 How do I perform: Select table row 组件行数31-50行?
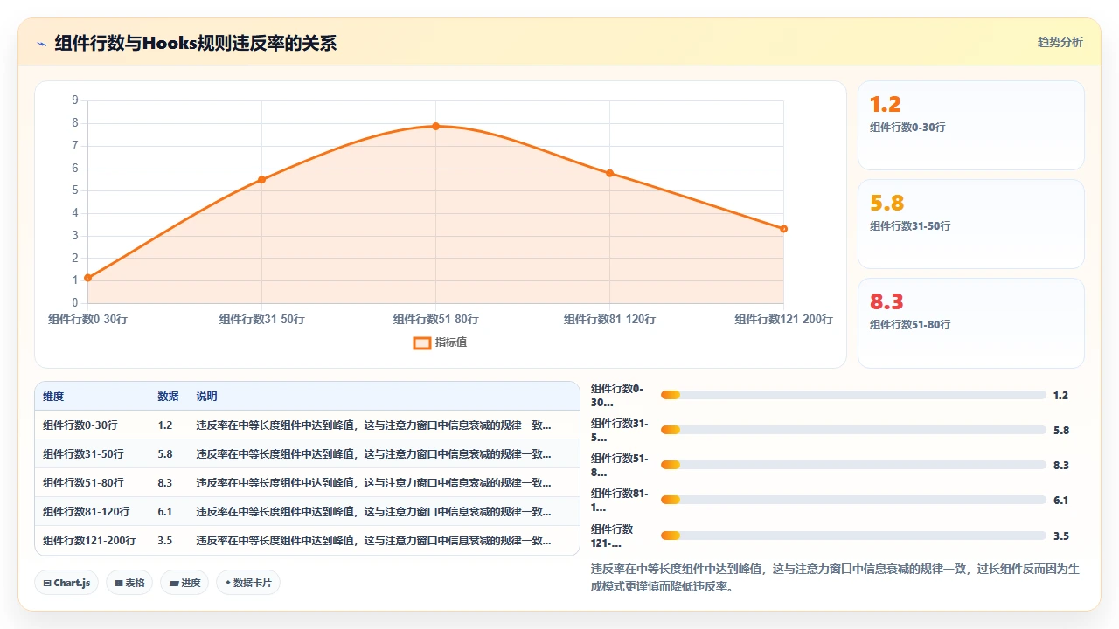pyautogui.click(x=307, y=454)
